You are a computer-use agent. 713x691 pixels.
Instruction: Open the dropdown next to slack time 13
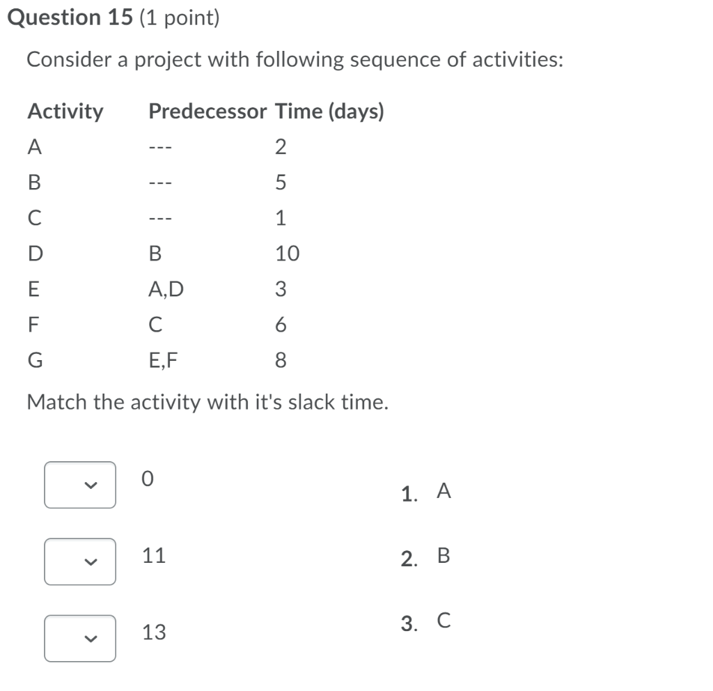tap(79, 639)
